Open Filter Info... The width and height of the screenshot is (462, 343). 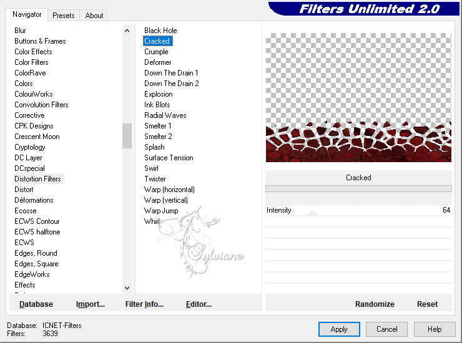point(144,304)
